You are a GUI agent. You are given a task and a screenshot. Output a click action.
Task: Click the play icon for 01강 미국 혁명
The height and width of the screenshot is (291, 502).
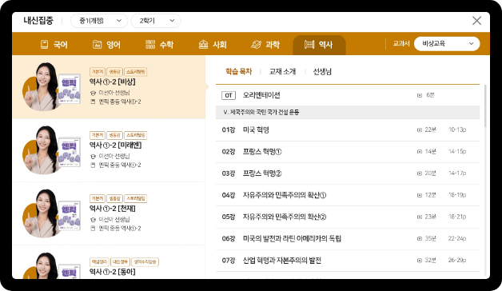pyautogui.click(x=420, y=130)
